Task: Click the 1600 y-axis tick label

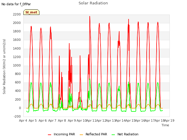Action: [x=17, y=40]
